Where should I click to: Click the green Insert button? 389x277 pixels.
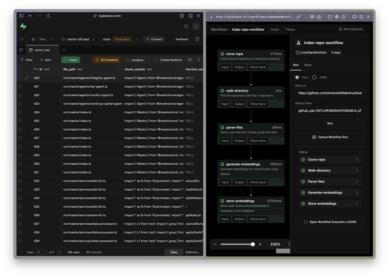pos(71,60)
